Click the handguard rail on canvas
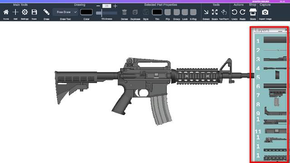 pyautogui.click(x=197, y=76)
